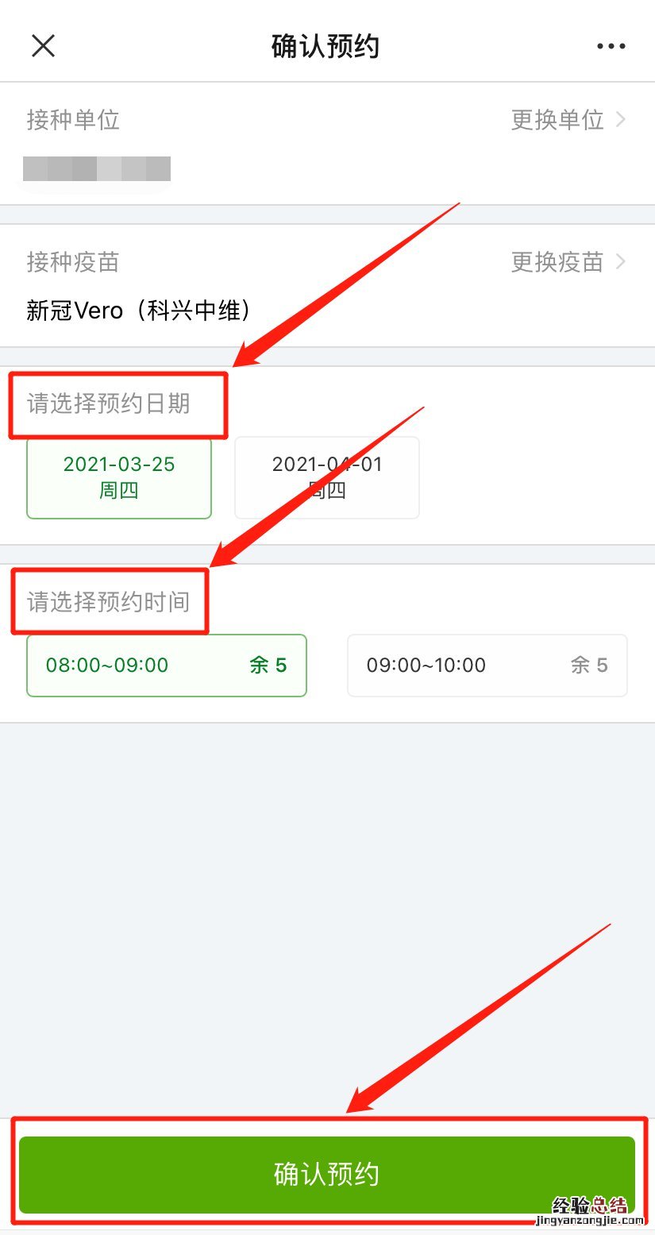Tap the blurred vaccination unit name
The height and width of the screenshot is (1235, 655).
(97, 169)
